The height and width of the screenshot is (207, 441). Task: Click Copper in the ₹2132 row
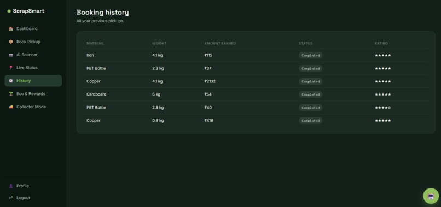tap(94, 81)
